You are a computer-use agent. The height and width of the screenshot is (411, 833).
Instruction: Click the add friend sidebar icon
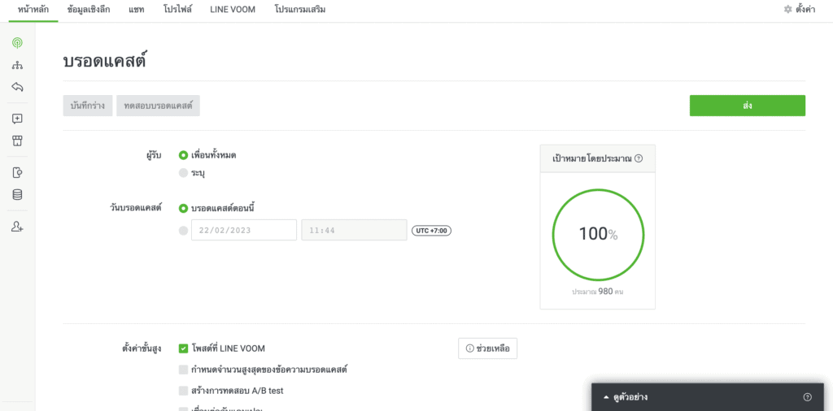click(x=17, y=227)
